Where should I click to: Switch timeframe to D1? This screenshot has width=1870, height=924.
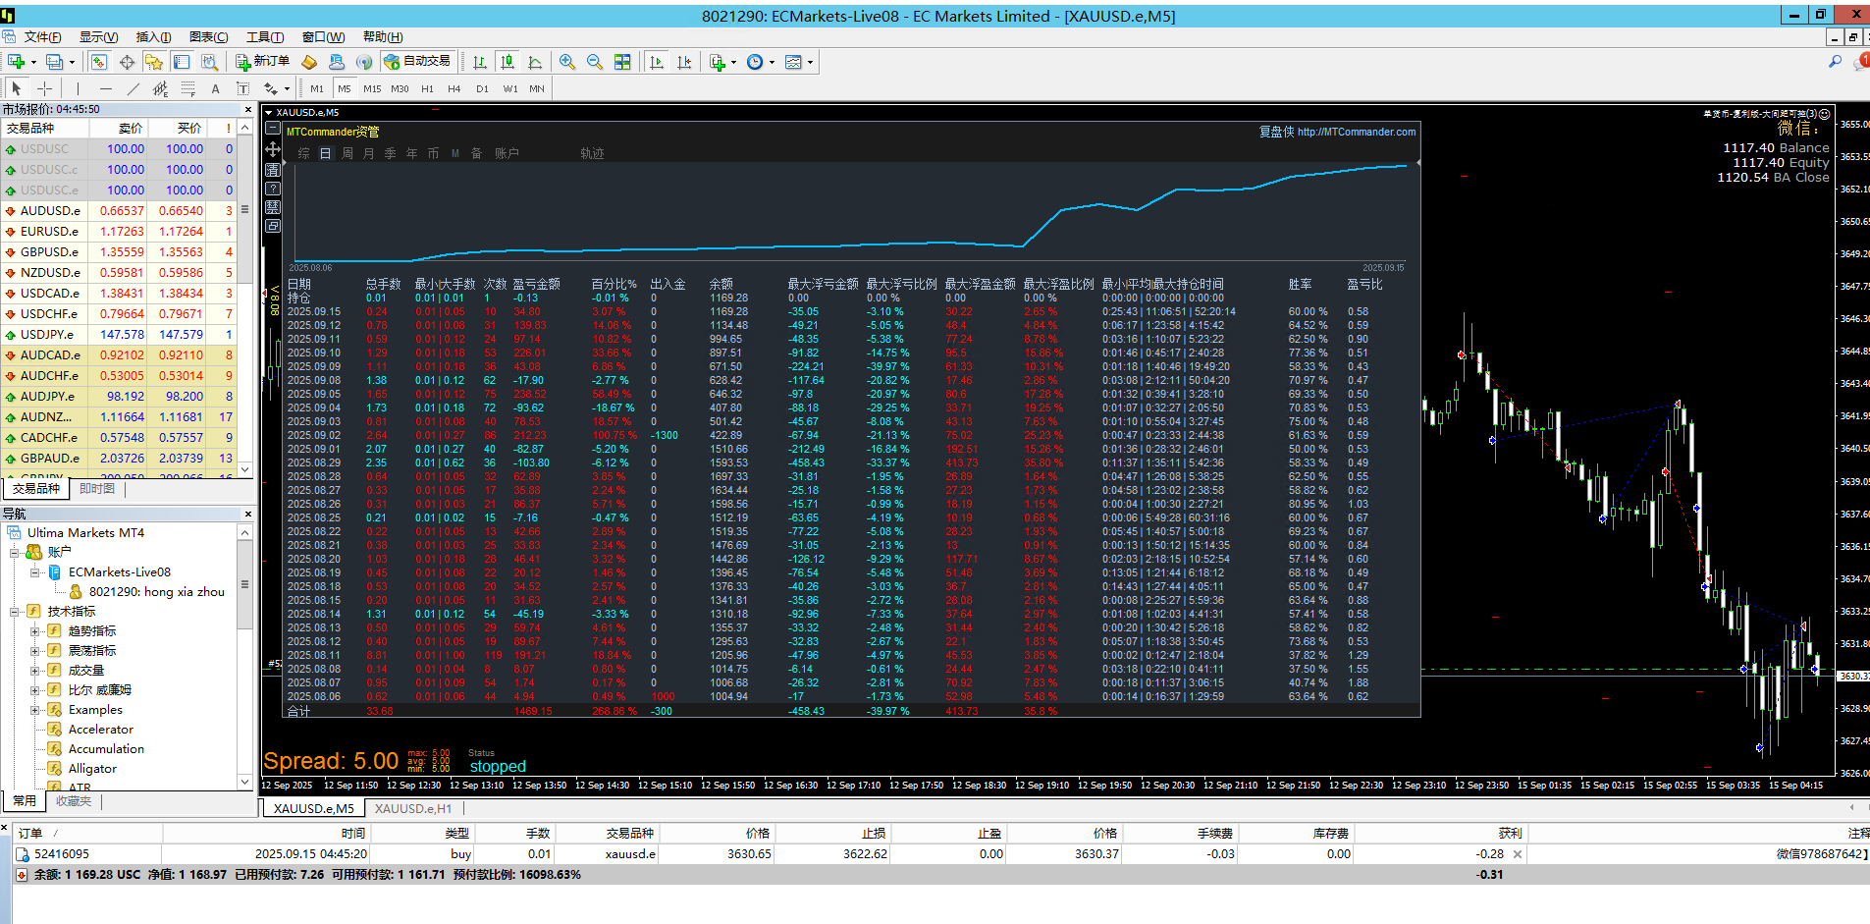coord(482,88)
